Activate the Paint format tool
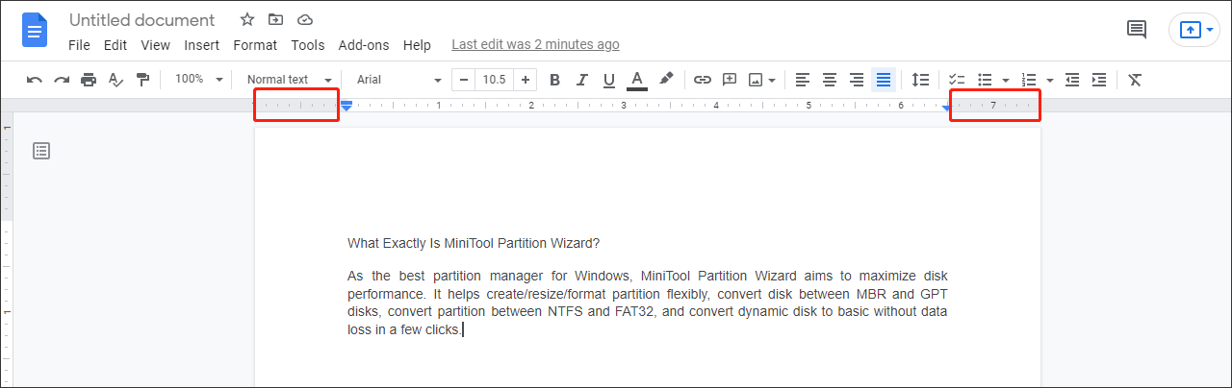The image size is (1232, 388). click(142, 80)
